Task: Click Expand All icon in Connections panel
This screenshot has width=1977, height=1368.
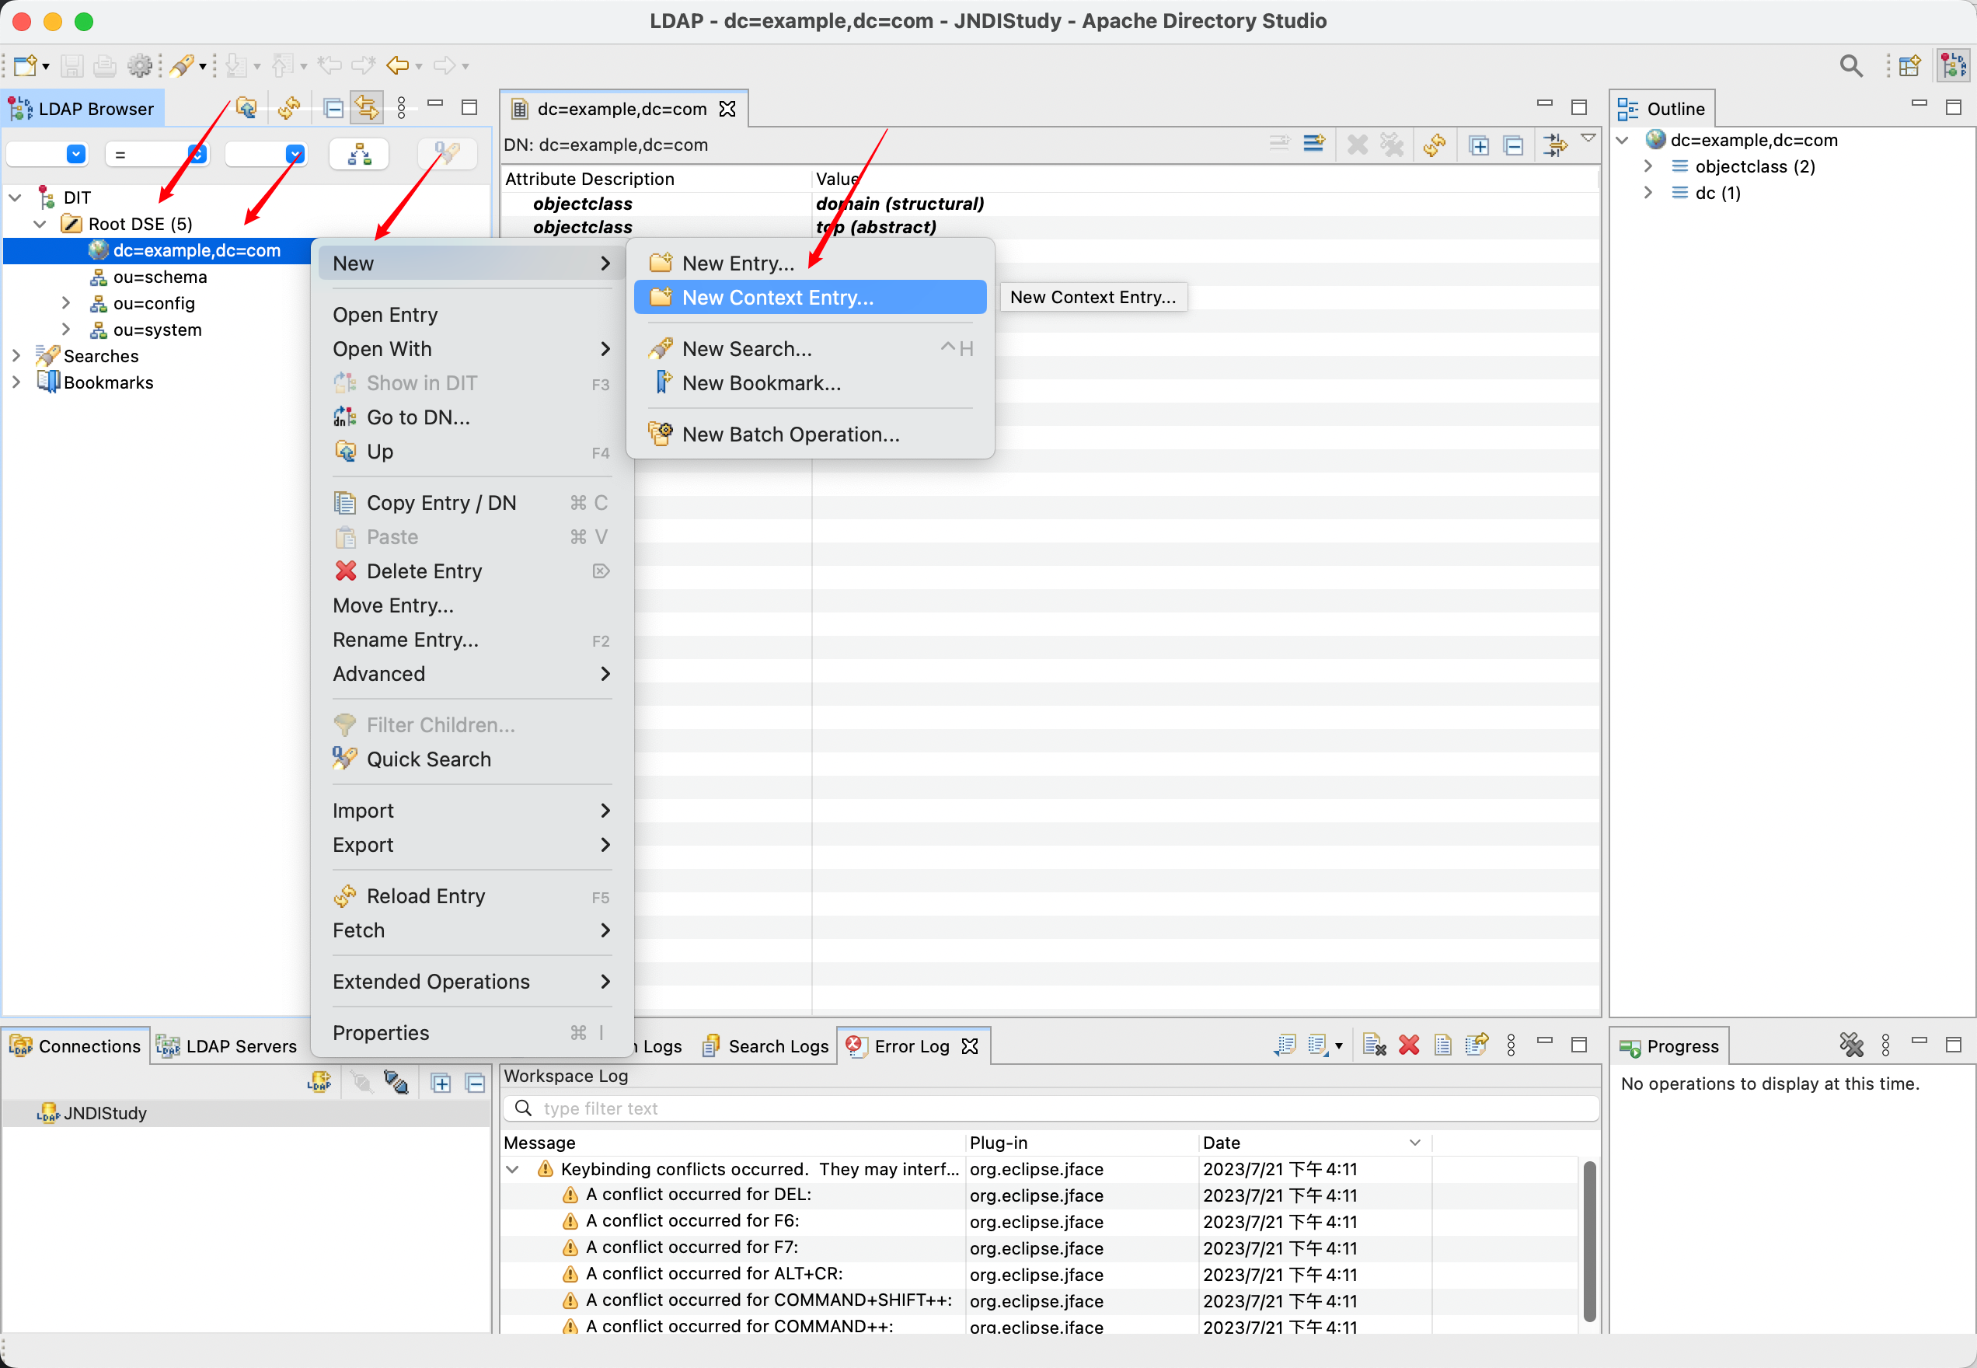Action: [441, 1084]
